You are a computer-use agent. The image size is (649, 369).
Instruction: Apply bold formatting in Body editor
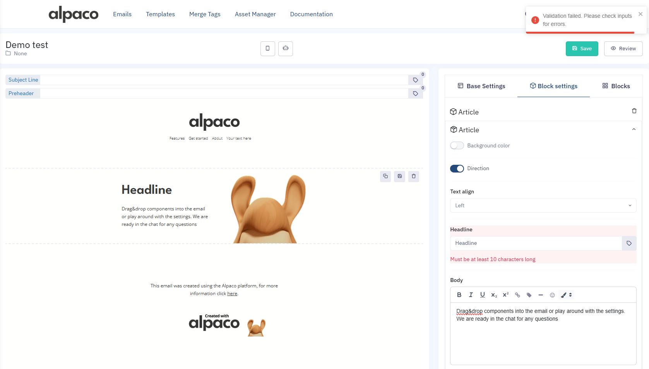pyautogui.click(x=459, y=295)
